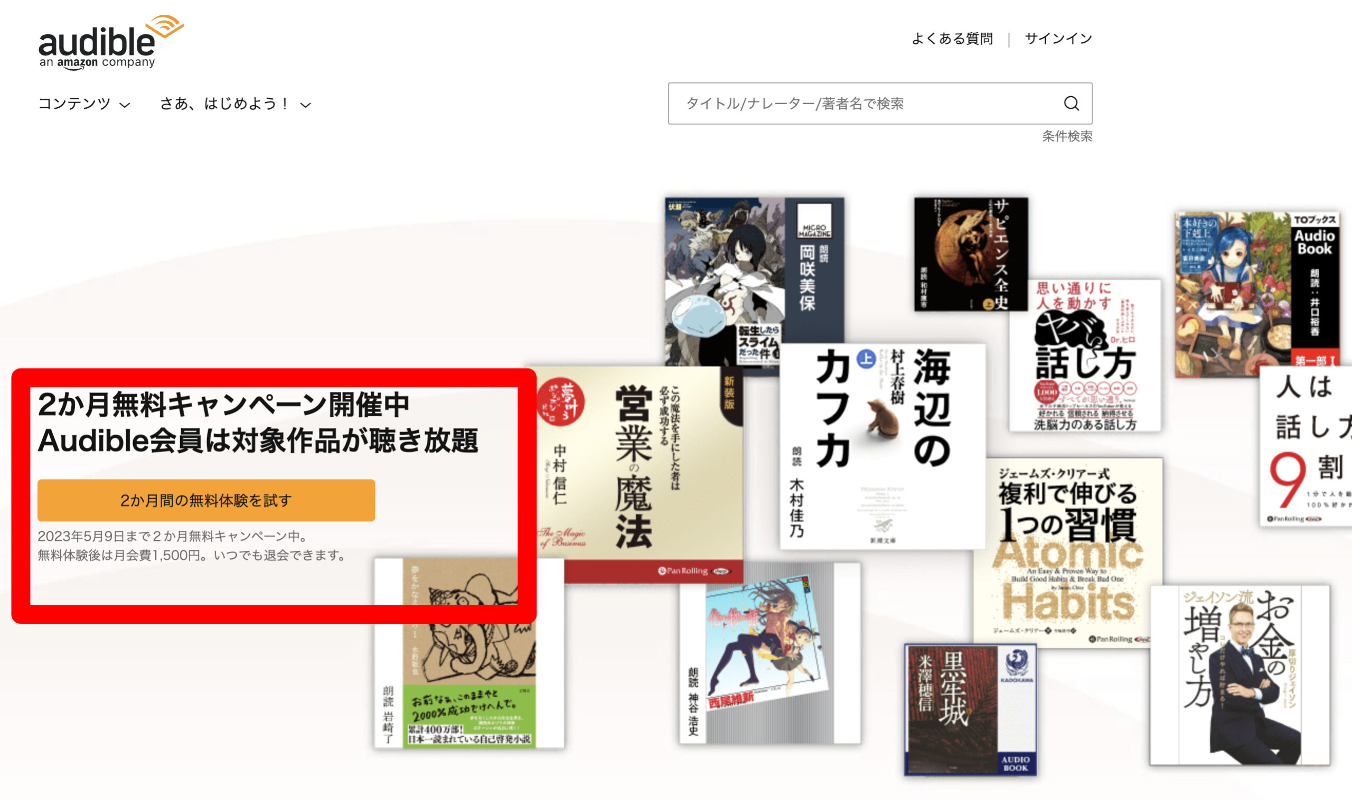
Task: Open the 黒牢城 audiobook cover
Action: click(x=970, y=709)
